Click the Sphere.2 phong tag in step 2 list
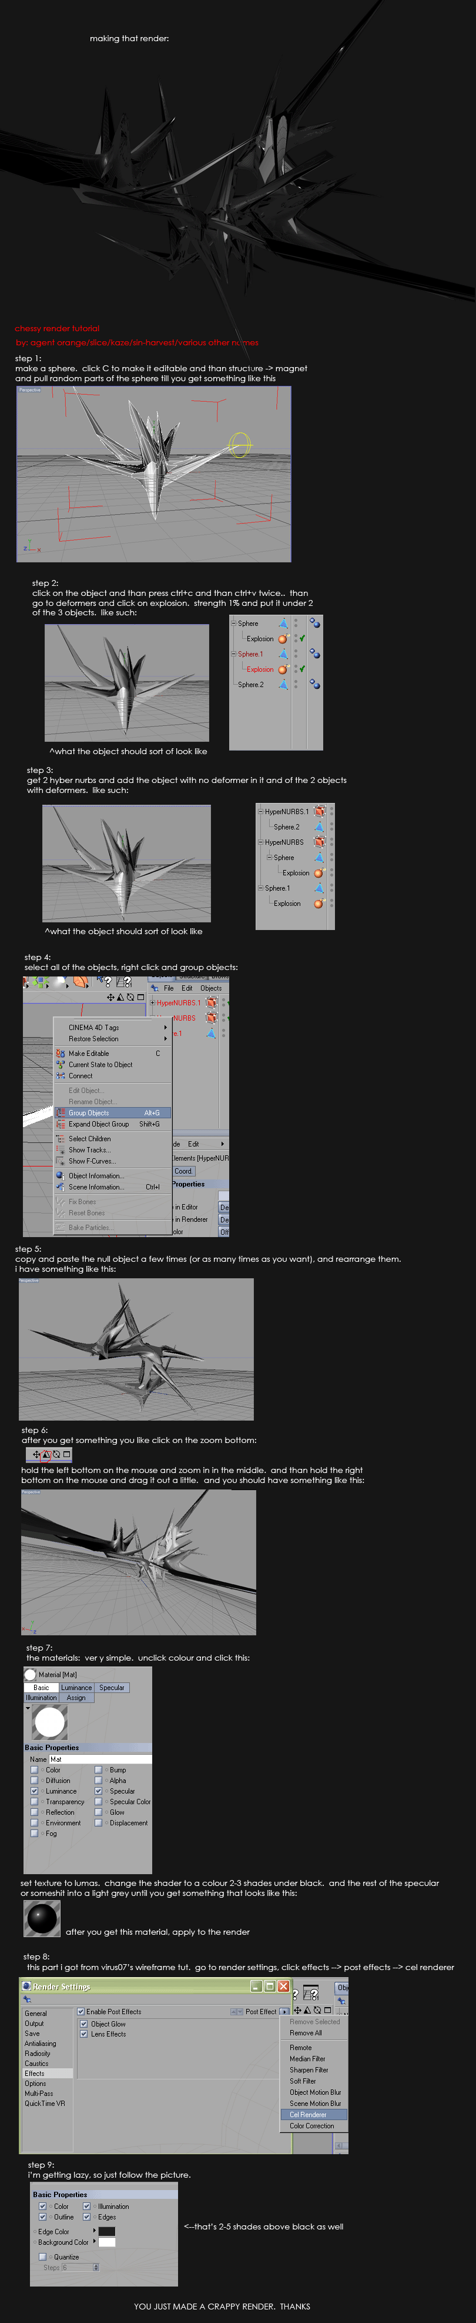The height and width of the screenshot is (2323, 476). pos(314,685)
